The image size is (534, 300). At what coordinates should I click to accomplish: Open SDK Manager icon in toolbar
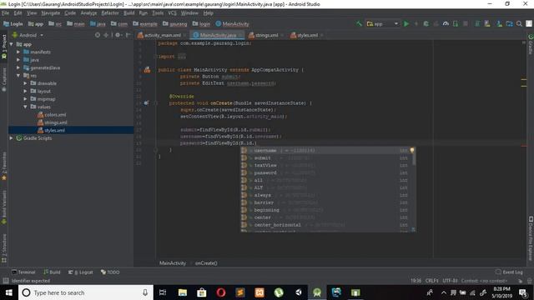[x=499, y=24]
